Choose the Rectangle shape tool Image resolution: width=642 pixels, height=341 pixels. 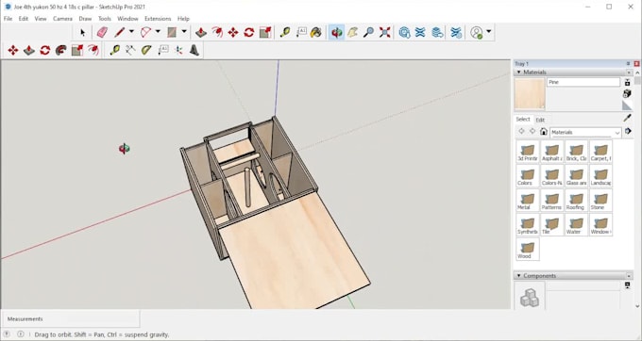172,32
